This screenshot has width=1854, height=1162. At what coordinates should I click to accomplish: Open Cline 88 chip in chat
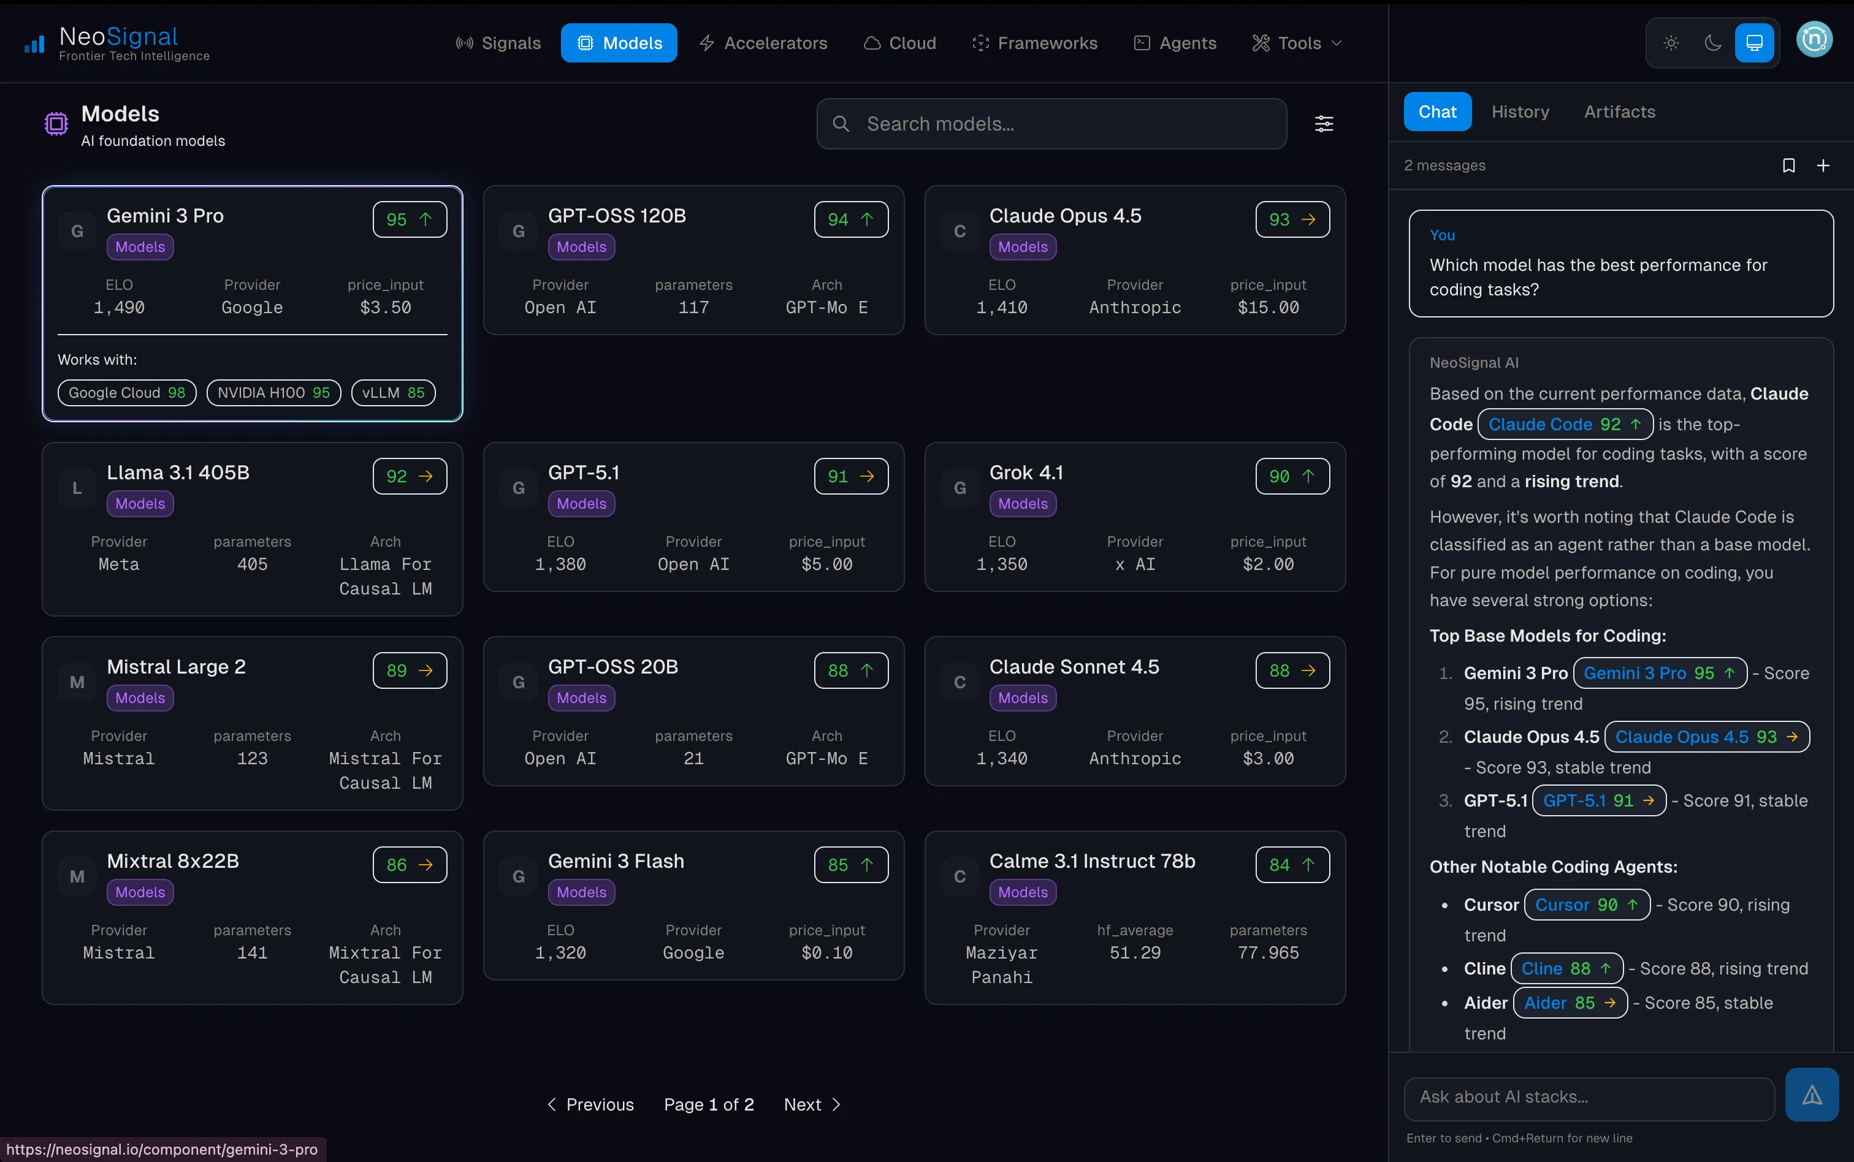(1566, 969)
